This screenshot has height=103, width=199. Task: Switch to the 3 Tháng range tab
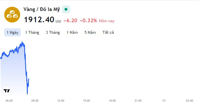(53, 32)
